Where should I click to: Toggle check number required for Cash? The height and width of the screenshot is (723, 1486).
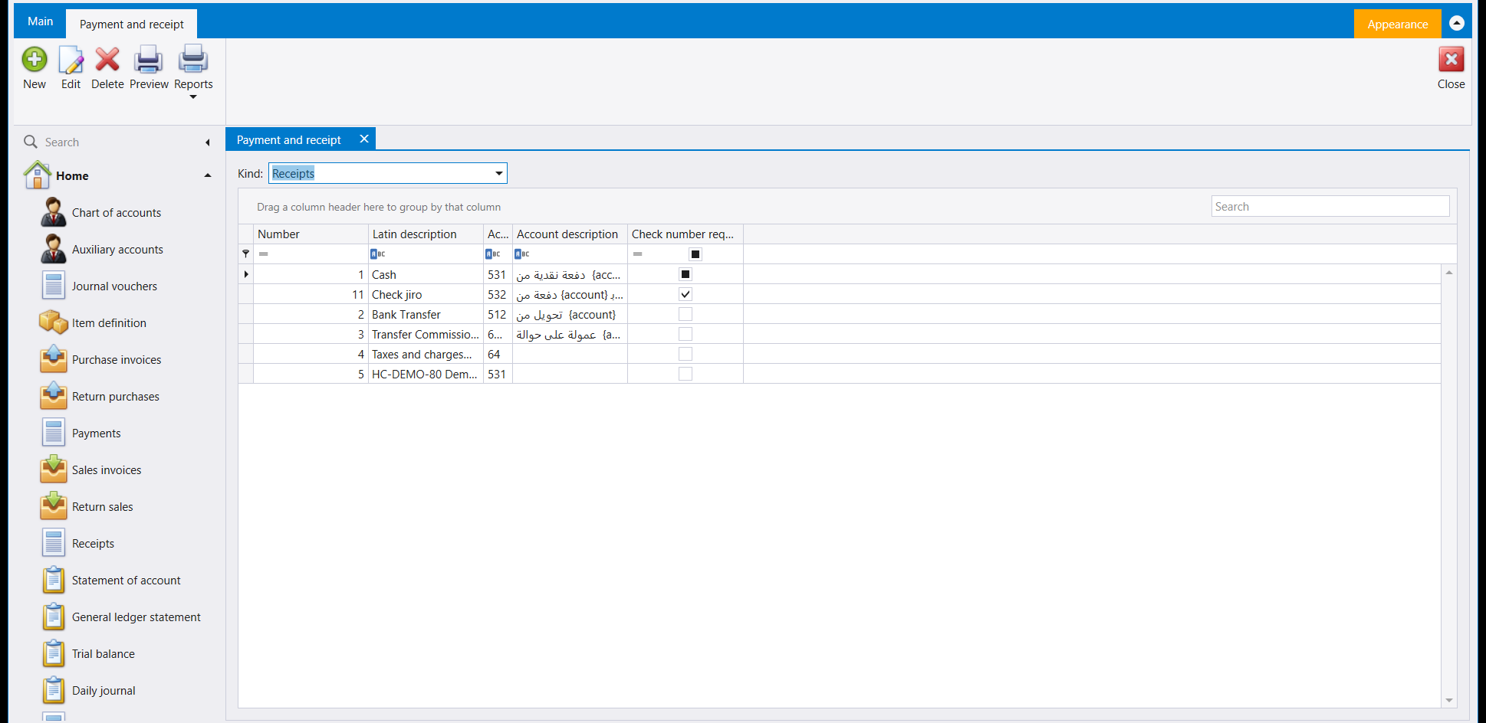click(685, 274)
